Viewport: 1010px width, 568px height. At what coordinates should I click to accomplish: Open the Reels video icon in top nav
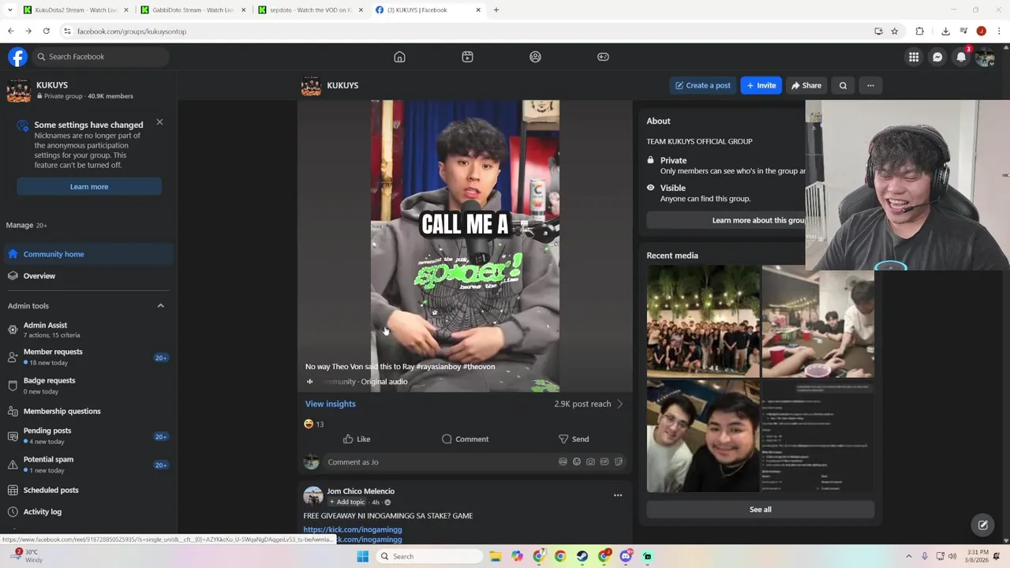click(467, 57)
